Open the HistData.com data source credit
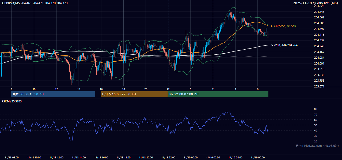The image size is (342, 160). tap(317, 146)
